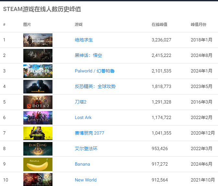Select the peak value 2,101,535
The image size is (218, 186).
click(161, 71)
